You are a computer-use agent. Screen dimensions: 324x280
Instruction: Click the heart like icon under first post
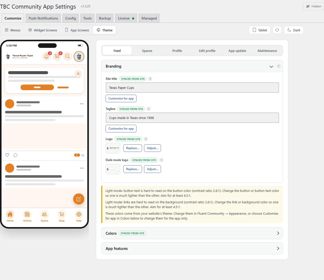pyautogui.click(x=7, y=155)
